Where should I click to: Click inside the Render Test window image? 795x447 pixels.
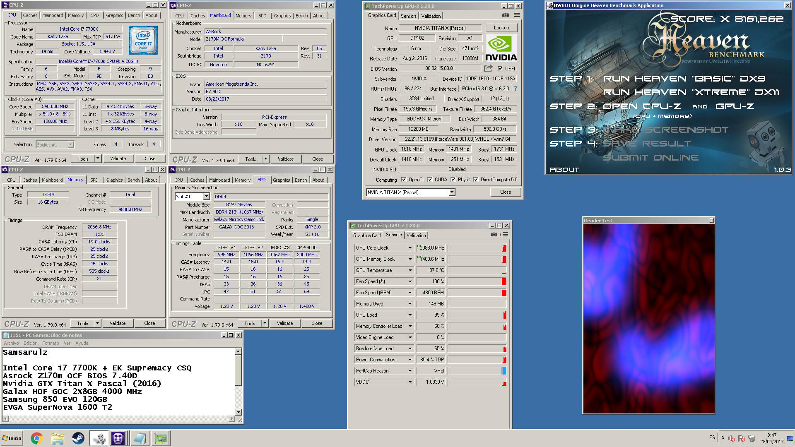649,318
